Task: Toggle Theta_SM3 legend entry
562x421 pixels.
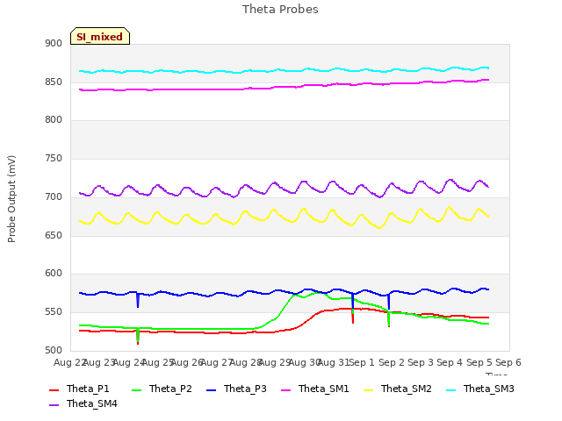Action: pyautogui.click(x=480, y=389)
